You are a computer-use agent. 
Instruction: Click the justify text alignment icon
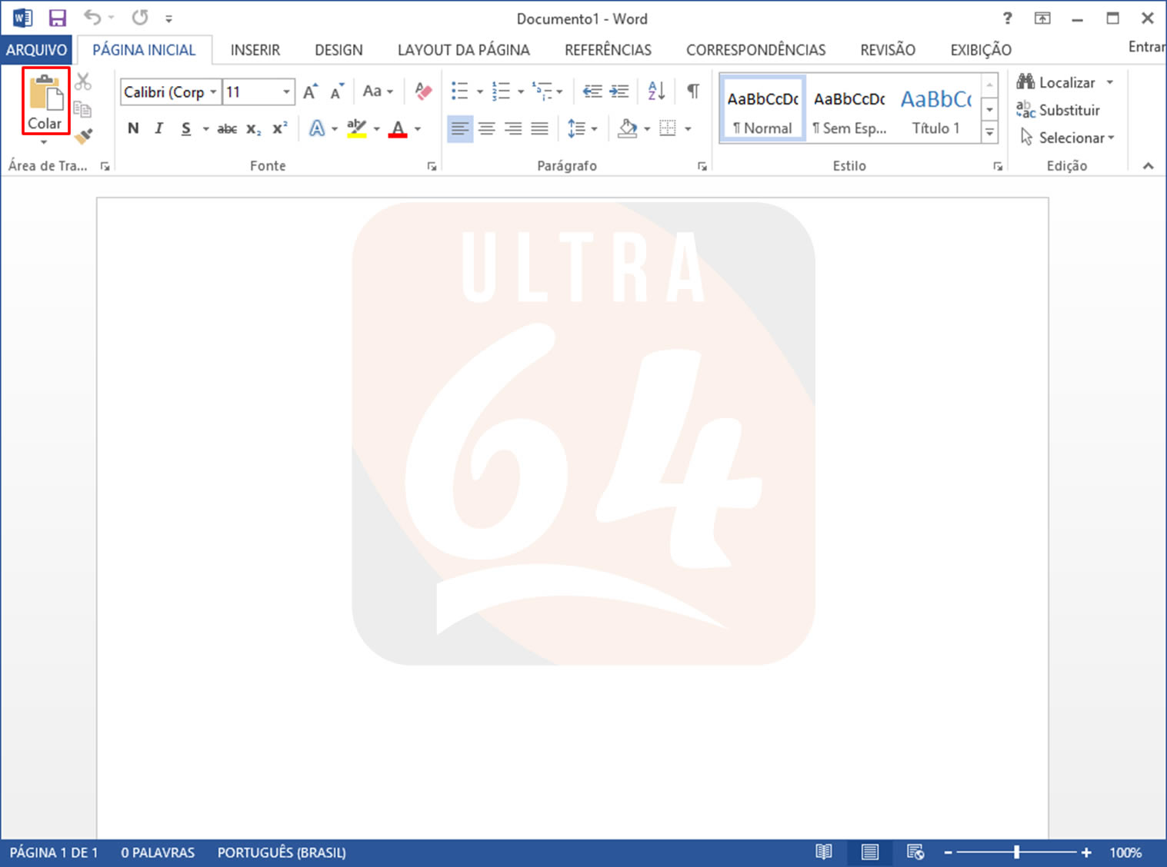(x=540, y=128)
